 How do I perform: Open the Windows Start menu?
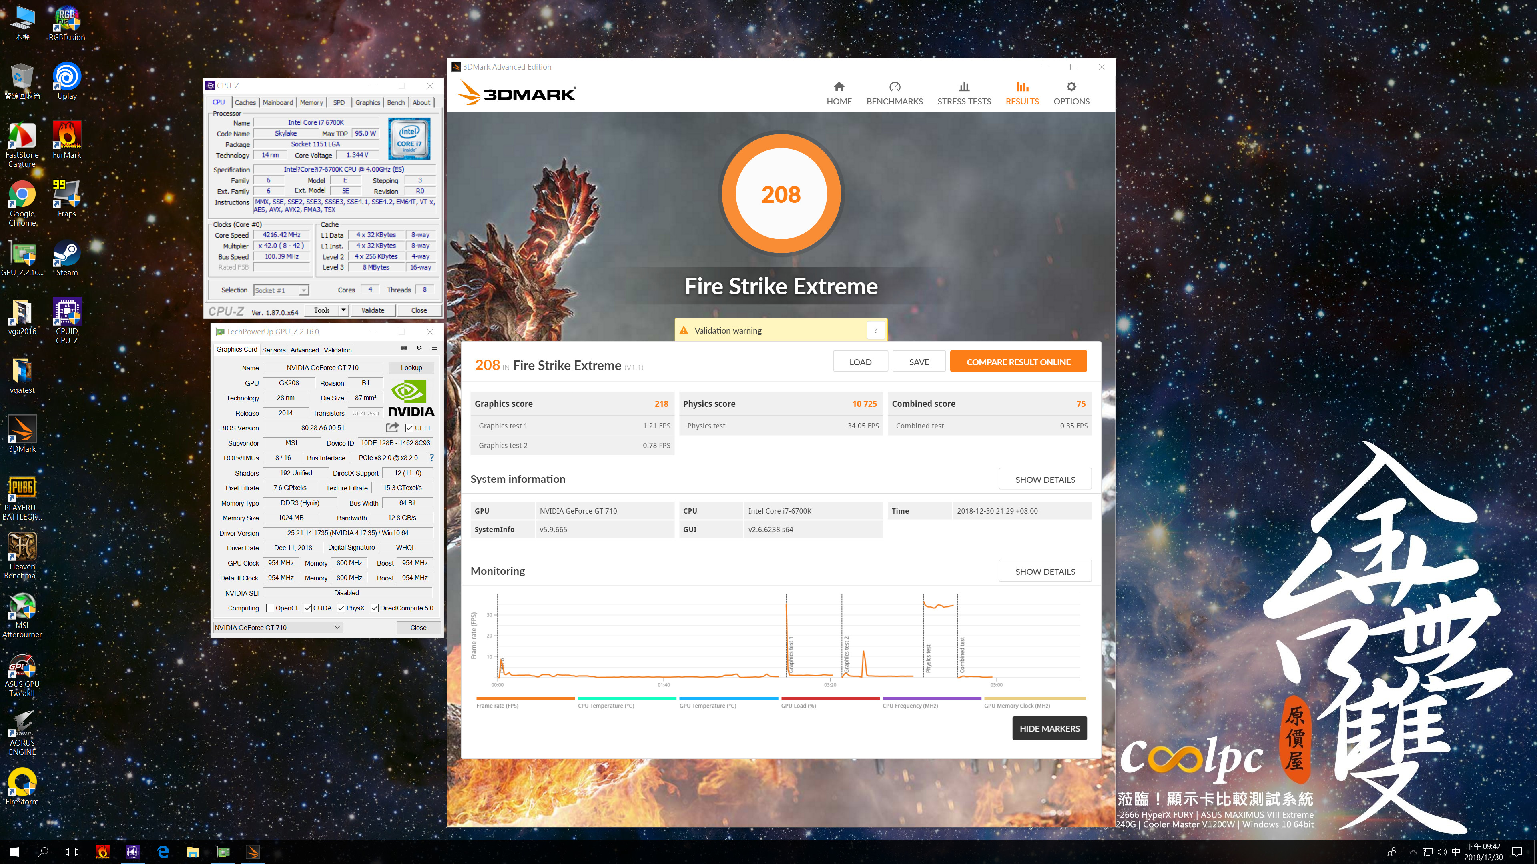(14, 852)
